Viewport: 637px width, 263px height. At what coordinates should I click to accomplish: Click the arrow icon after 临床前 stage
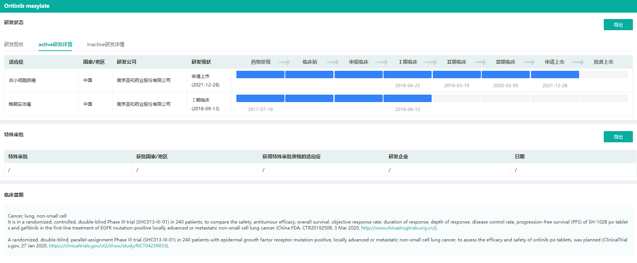333,62
